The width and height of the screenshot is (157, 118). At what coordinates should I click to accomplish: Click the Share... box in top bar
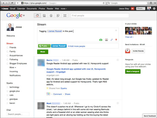141,9
